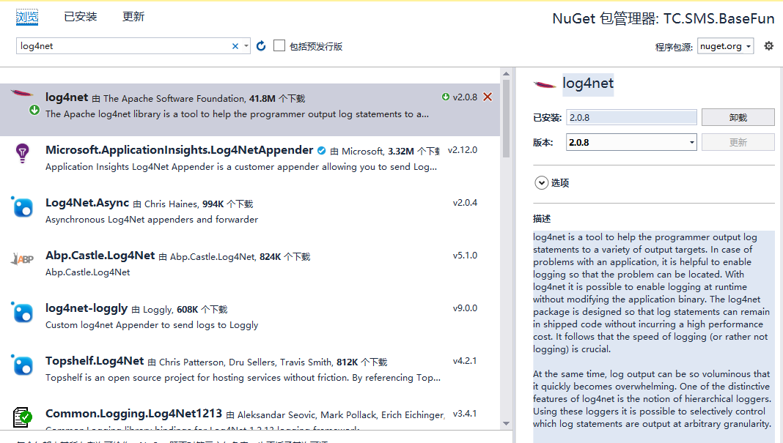Click the v5.1.0 version of Abp.Castle.Log4Net

click(465, 256)
